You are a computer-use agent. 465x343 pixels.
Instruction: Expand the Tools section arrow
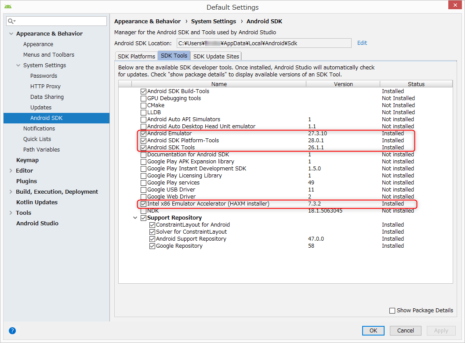(11, 213)
